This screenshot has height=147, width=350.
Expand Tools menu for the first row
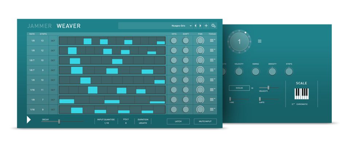(212, 41)
